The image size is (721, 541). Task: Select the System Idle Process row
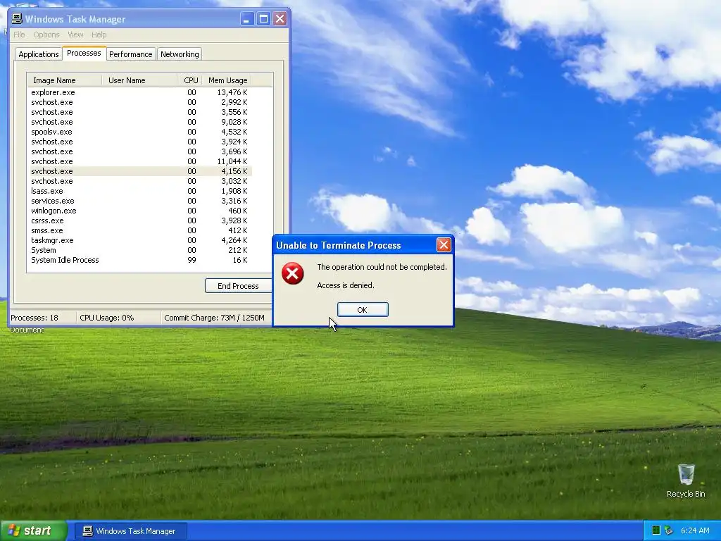[139, 261]
